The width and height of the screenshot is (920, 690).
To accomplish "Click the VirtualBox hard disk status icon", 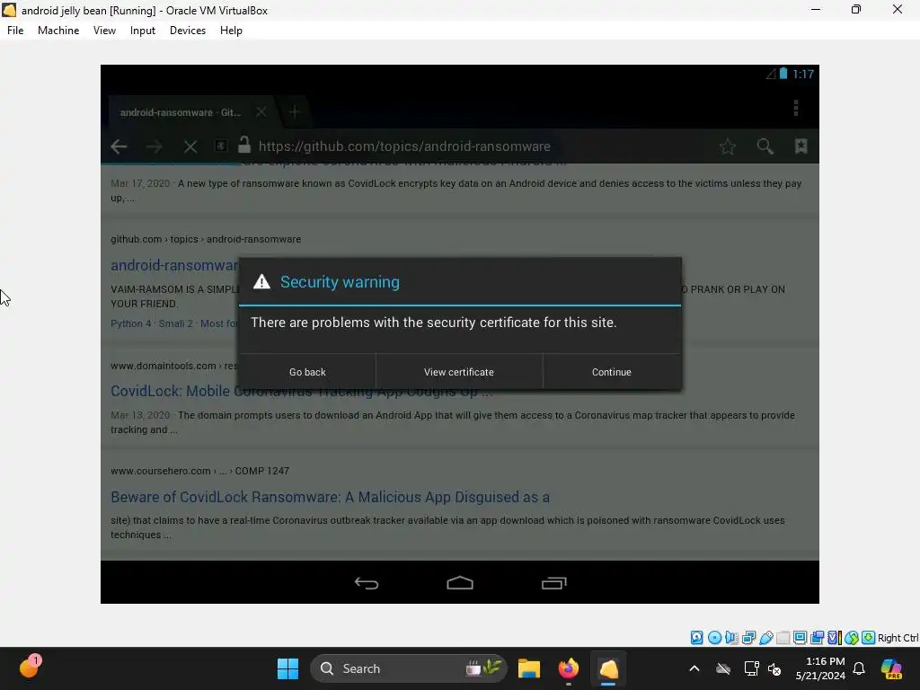I will pos(696,638).
